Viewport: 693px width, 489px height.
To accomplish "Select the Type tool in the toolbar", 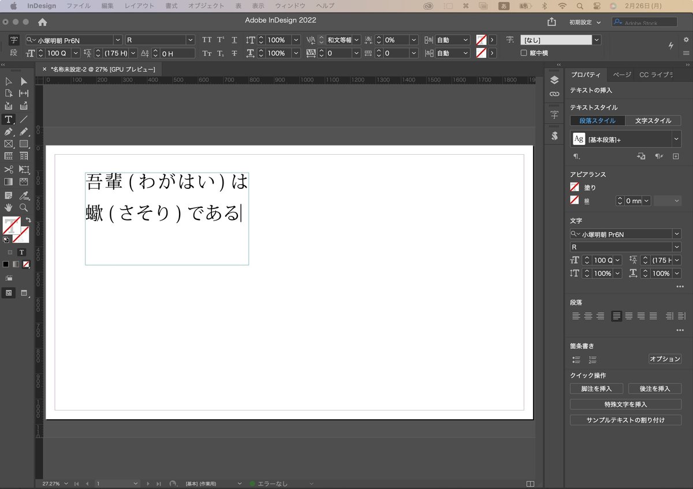I will click(x=8, y=120).
